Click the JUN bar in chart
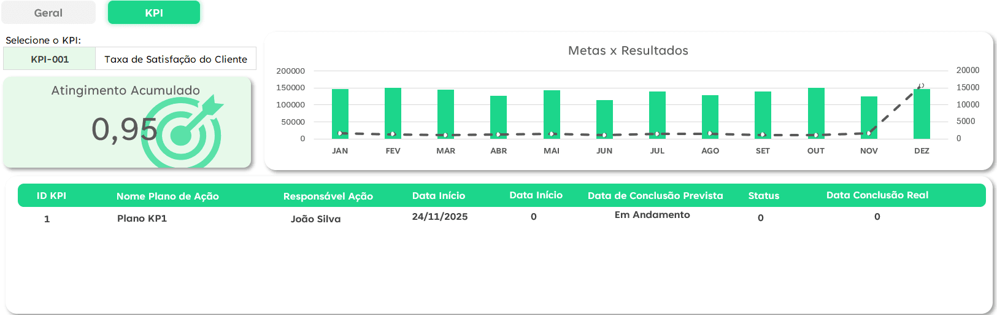This screenshot has width=997, height=315. [x=604, y=117]
